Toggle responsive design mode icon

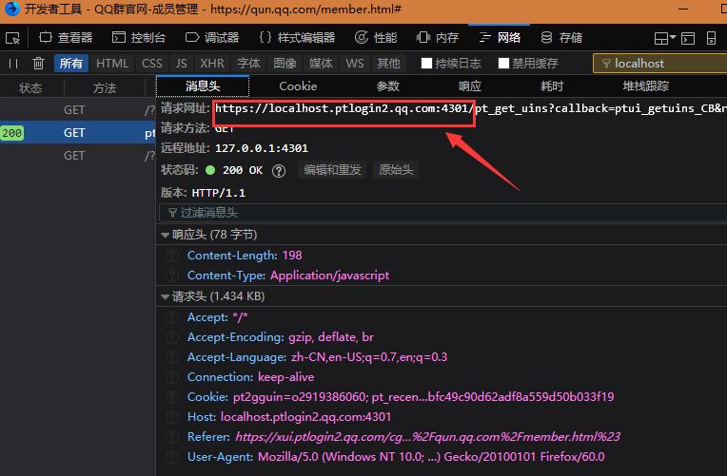point(711,38)
